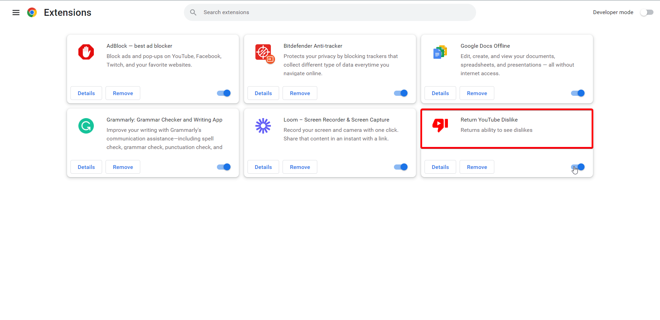Click the Loom screen recorder icon
Viewport: 660px width, 320px height.
(x=263, y=126)
